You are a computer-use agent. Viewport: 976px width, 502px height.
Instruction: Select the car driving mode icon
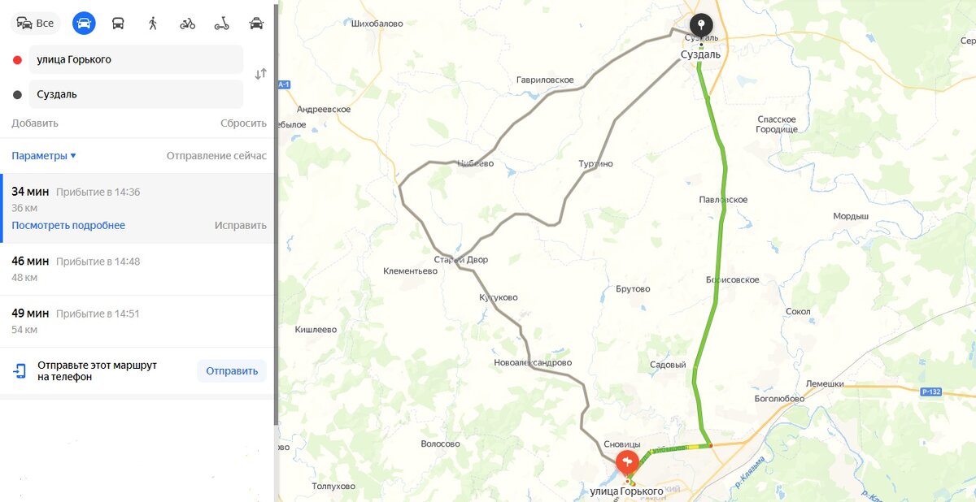[x=84, y=23]
